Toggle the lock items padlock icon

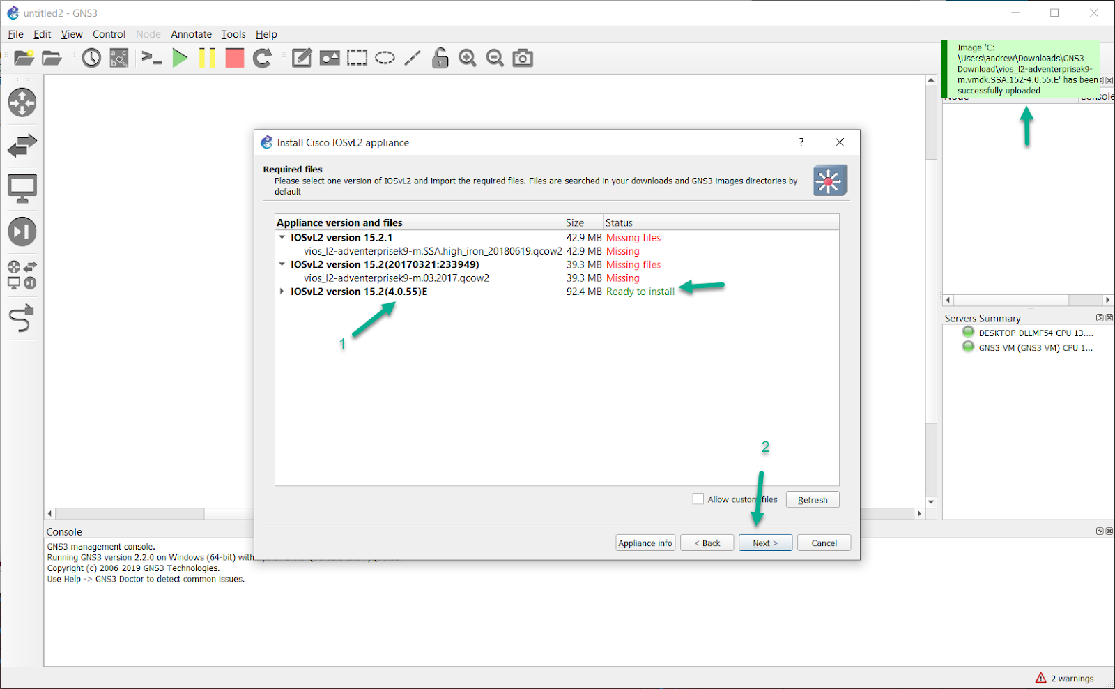pos(440,58)
